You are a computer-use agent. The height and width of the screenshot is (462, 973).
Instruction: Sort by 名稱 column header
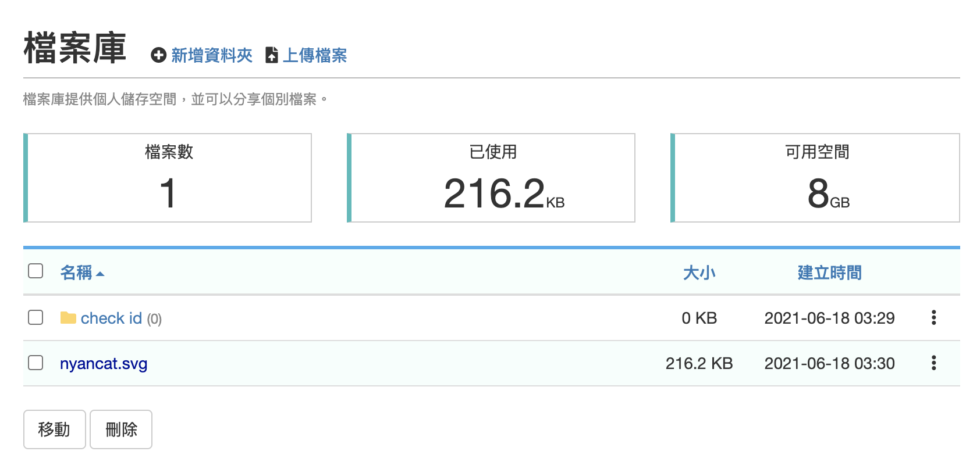(x=76, y=272)
